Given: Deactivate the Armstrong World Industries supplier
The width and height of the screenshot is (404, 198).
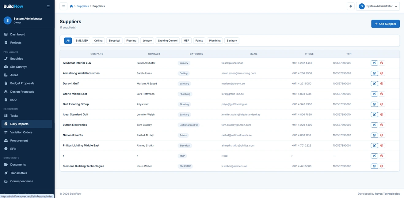Looking at the screenshot, I should click(x=382, y=73).
